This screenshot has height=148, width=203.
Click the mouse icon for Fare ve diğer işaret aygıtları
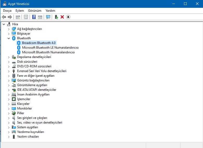[x=14, y=76]
